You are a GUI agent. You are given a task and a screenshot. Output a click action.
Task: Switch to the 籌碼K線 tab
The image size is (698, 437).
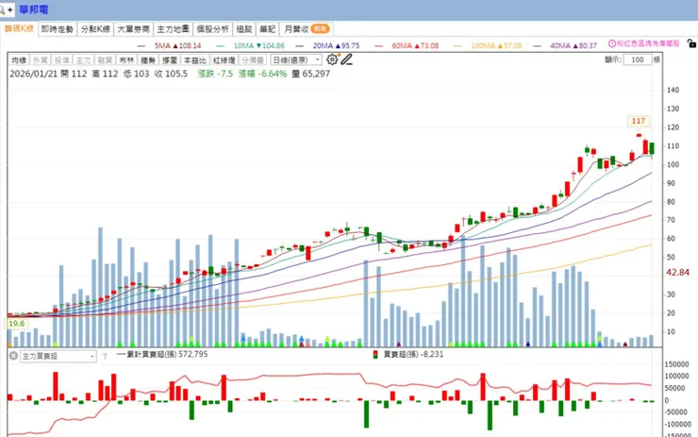pos(19,29)
